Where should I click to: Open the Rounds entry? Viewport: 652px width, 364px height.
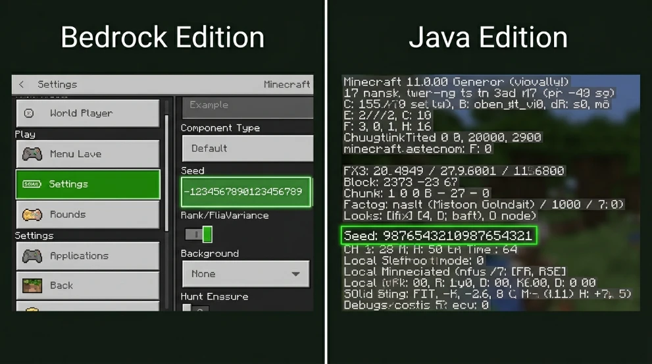pos(88,215)
